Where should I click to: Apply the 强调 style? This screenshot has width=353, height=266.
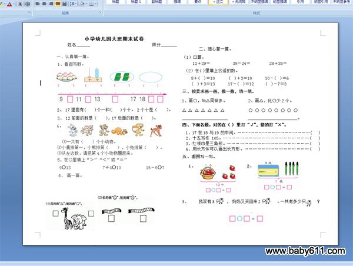[x=177, y=2]
